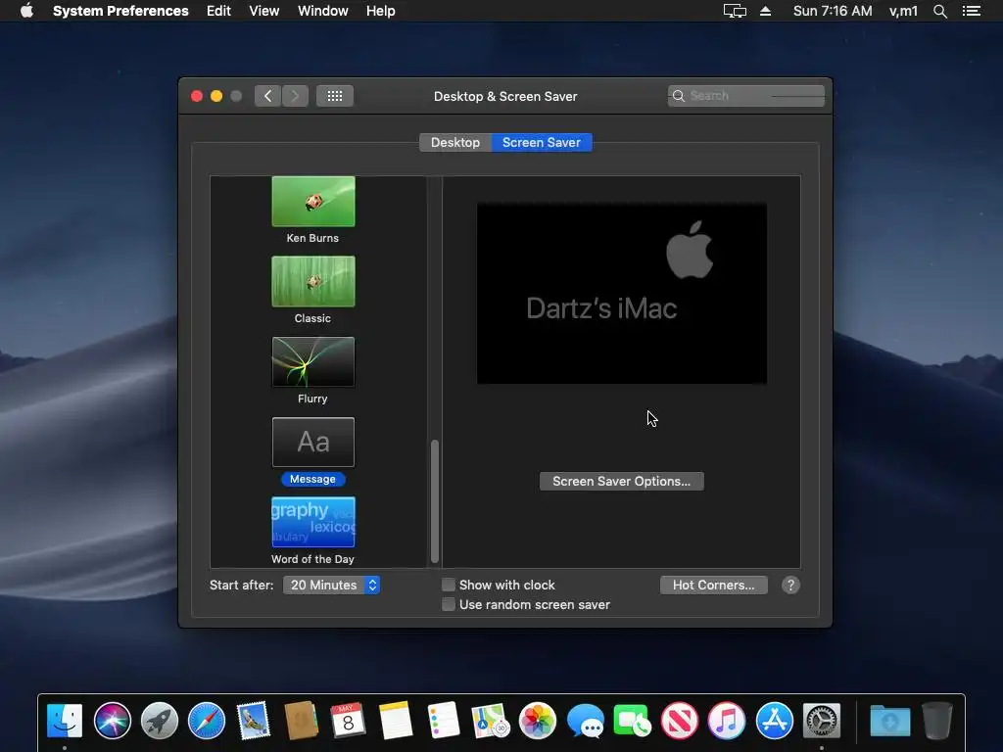This screenshot has width=1003, height=752.
Task: Launch Siri from the Dock
Action: click(x=112, y=721)
